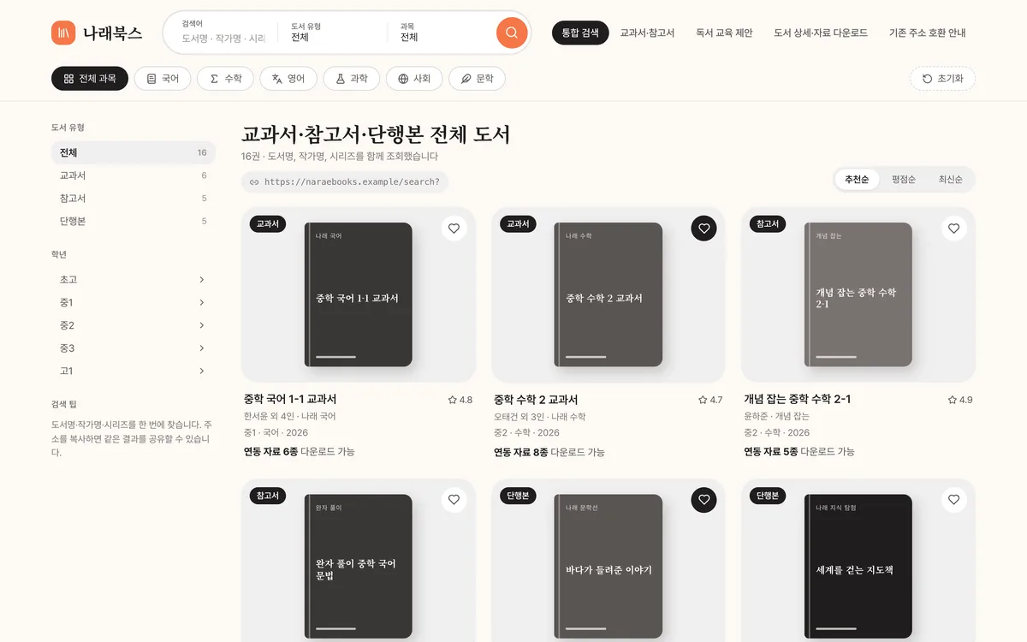Click the 개념 잡는 중학 수학 2-1 cover

pyautogui.click(x=858, y=294)
